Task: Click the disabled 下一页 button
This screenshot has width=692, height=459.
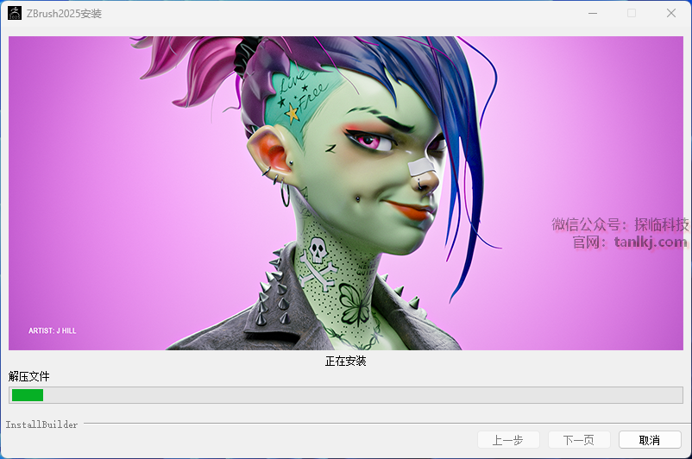Action: click(578, 440)
